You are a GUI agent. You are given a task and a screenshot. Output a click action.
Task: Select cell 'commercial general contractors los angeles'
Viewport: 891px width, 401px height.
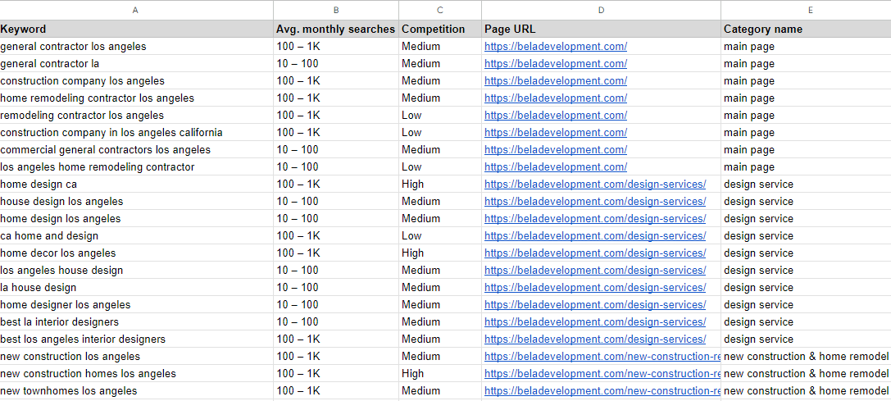coord(136,149)
